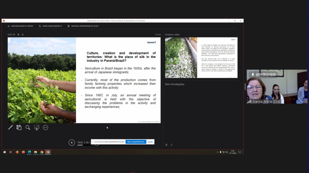309x173 pixels.
Task: Open Google Chrome from the taskbar
Action: point(42,152)
